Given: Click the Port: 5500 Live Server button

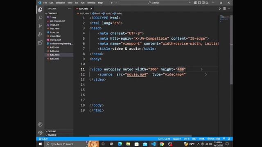Looking at the screenshot, I should click(x=214, y=139).
